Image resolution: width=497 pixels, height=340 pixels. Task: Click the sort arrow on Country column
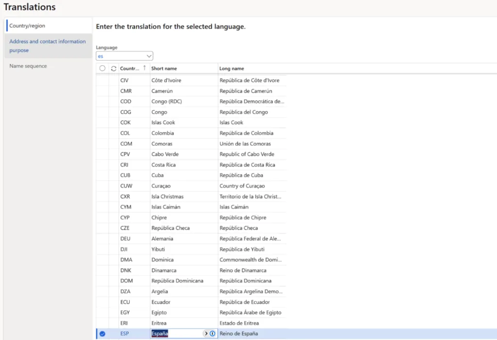[x=144, y=68]
